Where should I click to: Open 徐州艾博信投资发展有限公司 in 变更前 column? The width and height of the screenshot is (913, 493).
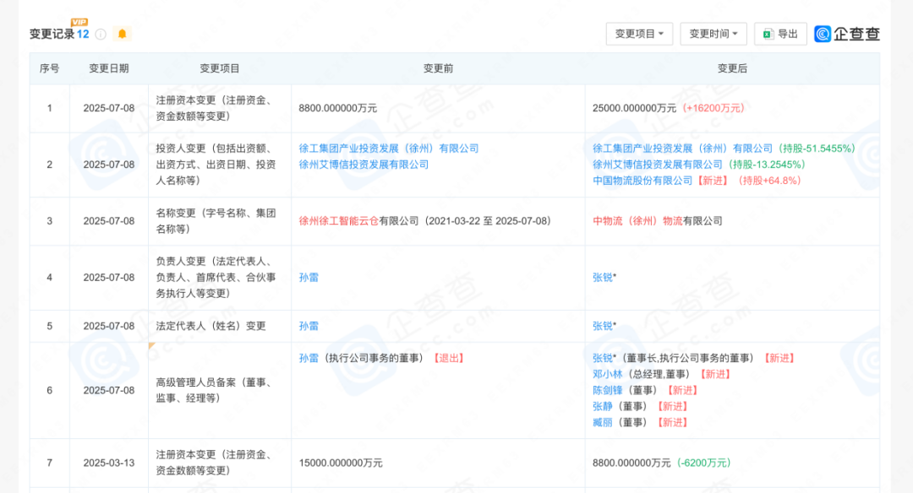pyautogui.click(x=364, y=165)
